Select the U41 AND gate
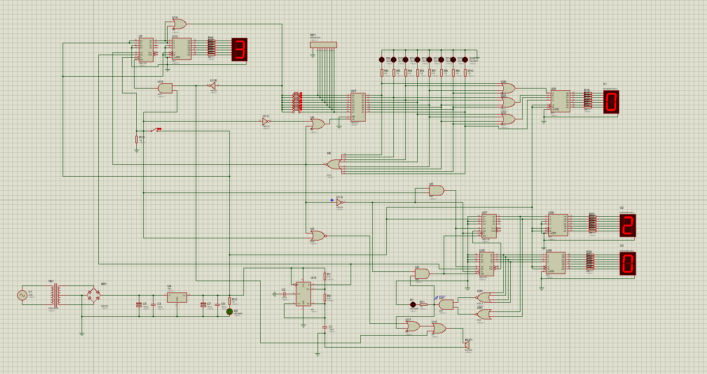 pyautogui.click(x=446, y=304)
